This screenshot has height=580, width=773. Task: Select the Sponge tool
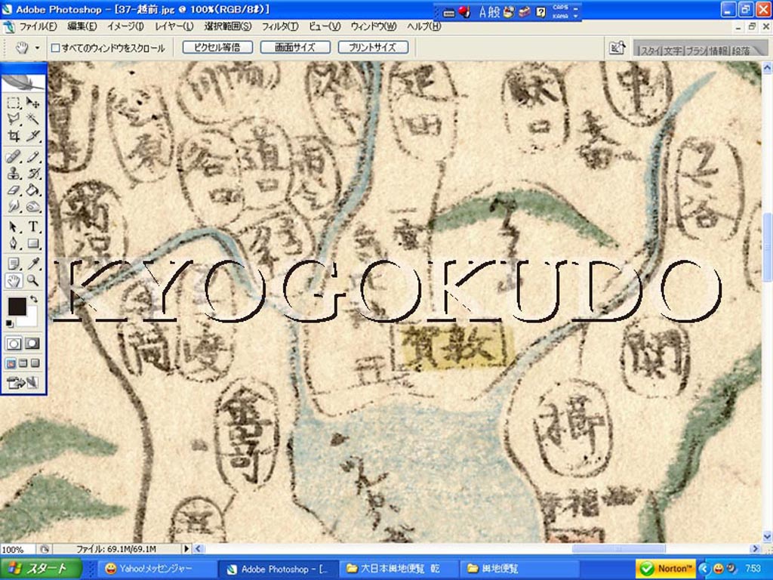pos(32,205)
